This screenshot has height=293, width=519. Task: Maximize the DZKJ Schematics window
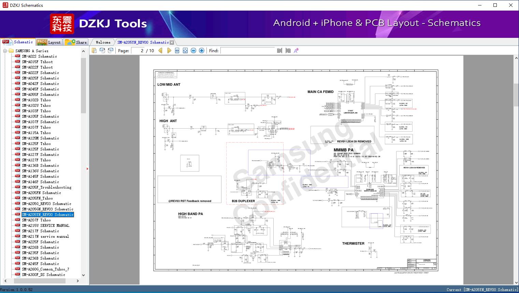click(495, 5)
